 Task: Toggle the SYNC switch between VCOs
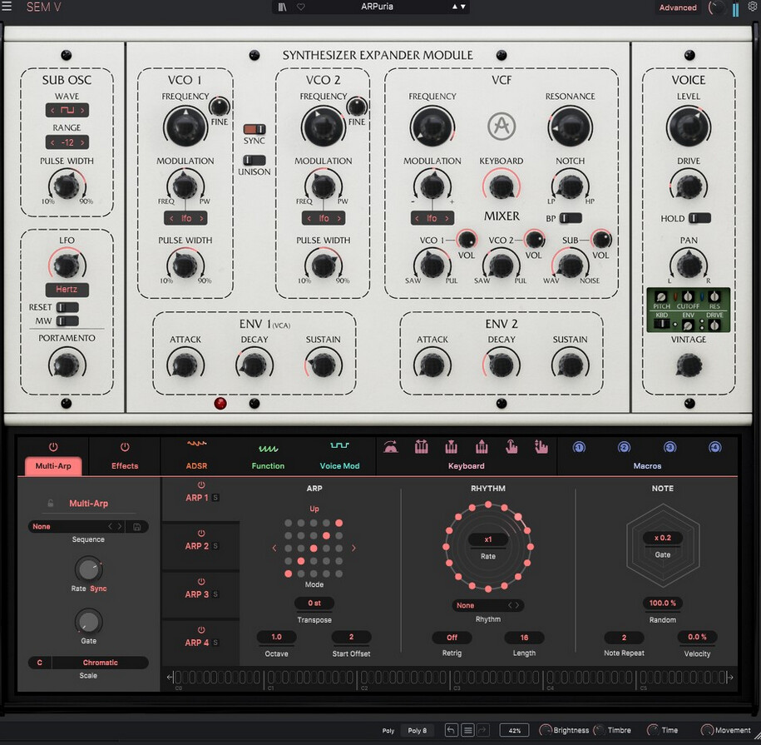pos(254,129)
